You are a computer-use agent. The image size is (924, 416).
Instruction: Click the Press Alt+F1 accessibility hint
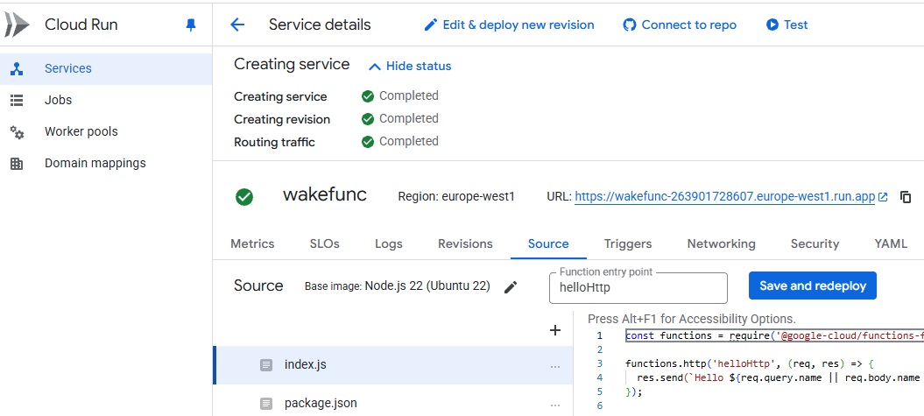coord(692,320)
